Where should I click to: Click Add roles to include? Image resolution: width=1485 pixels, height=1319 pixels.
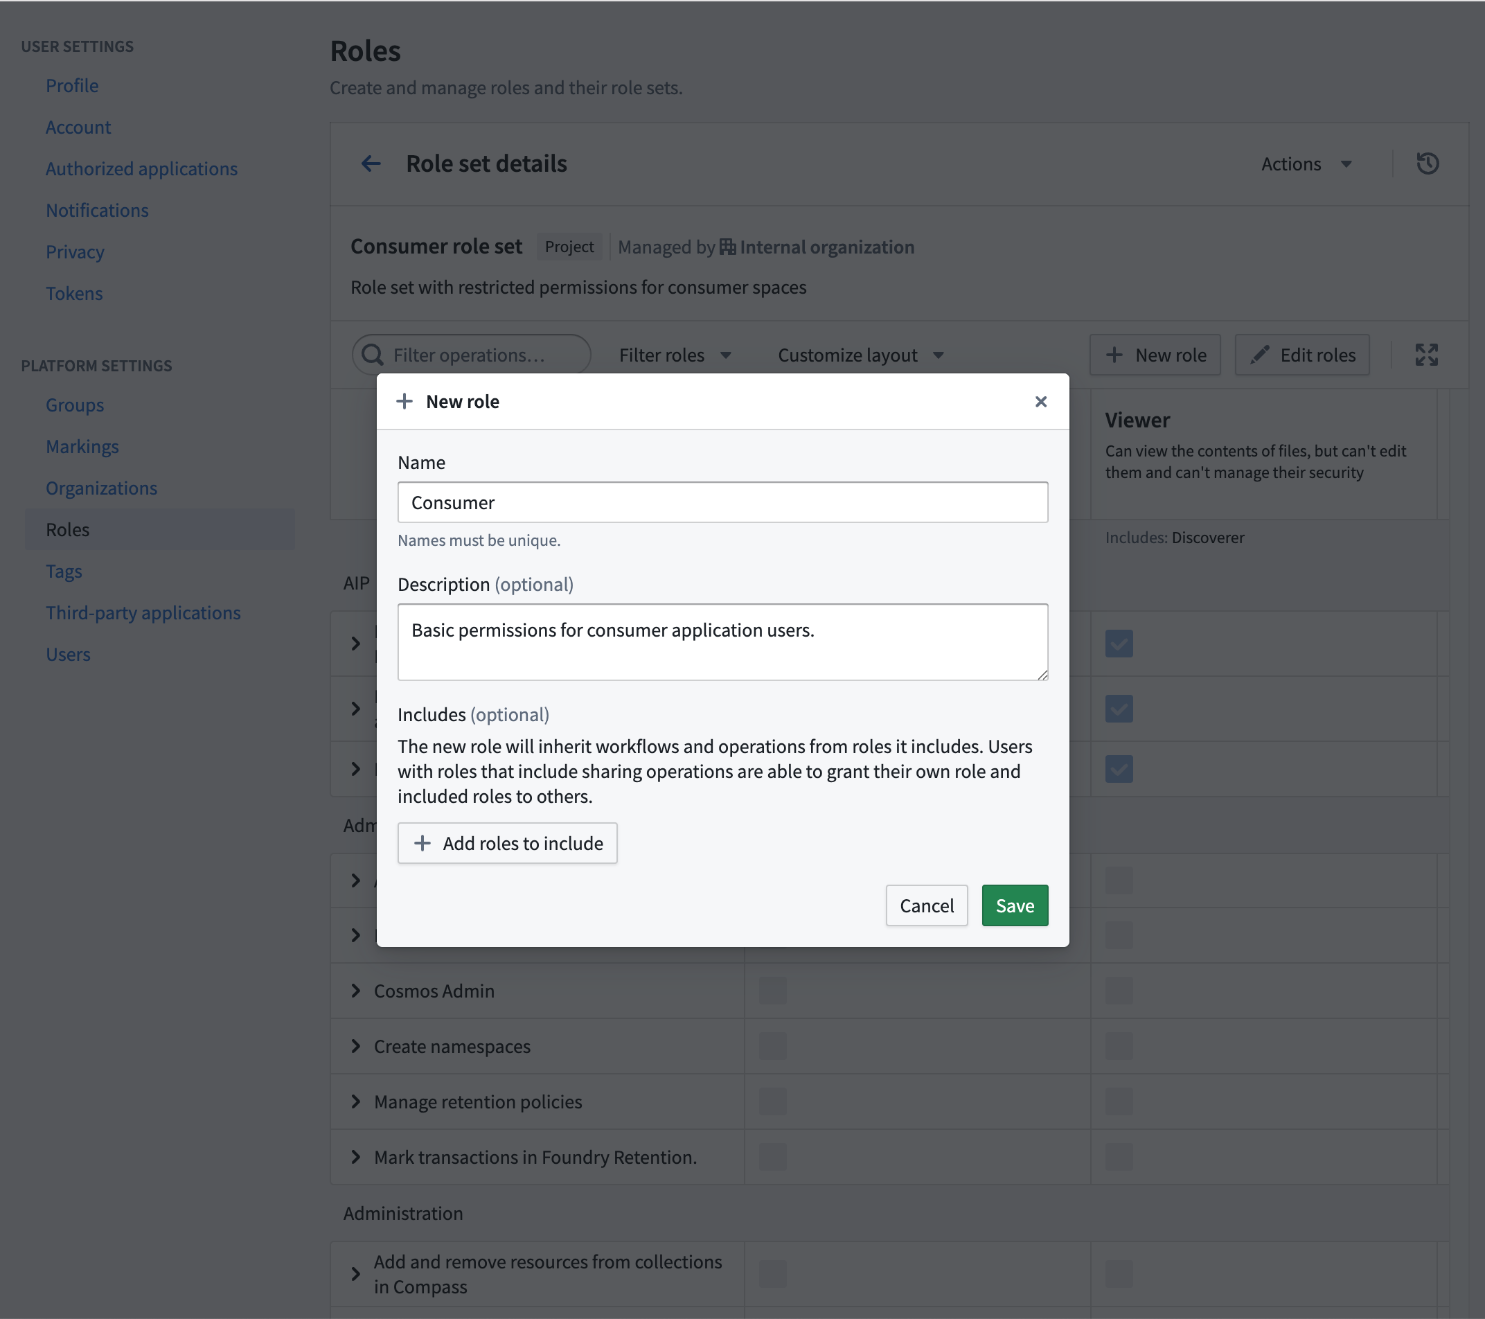tap(507, 843)
